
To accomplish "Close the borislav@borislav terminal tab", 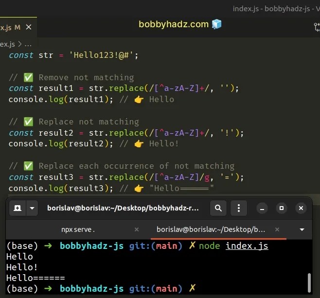I will click(x=277, y=229).
